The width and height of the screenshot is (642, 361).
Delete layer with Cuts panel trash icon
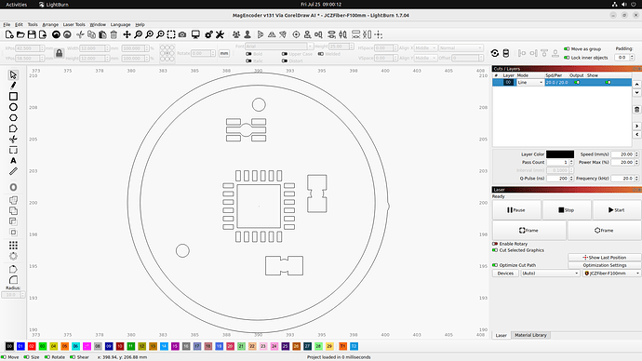(636, 109)
